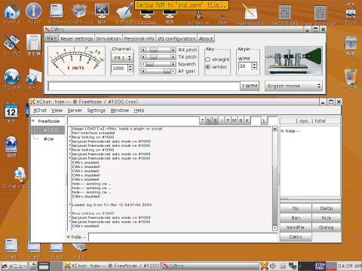
Task: Open the notepad conf file desktop icon
Action: [250, 12]
